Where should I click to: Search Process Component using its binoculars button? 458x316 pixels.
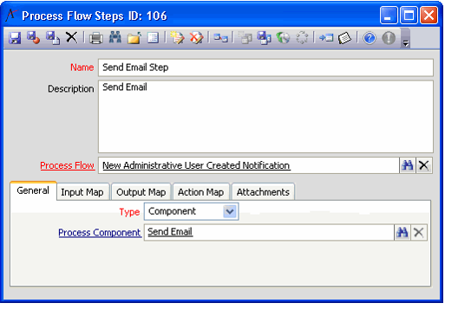402,232
